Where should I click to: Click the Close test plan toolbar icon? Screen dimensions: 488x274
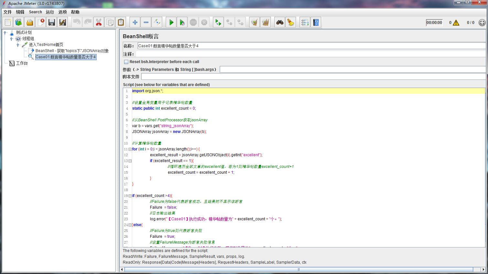[x=41, y=22]
